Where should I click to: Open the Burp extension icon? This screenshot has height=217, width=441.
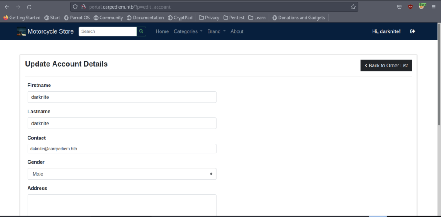tap(422, 6)
